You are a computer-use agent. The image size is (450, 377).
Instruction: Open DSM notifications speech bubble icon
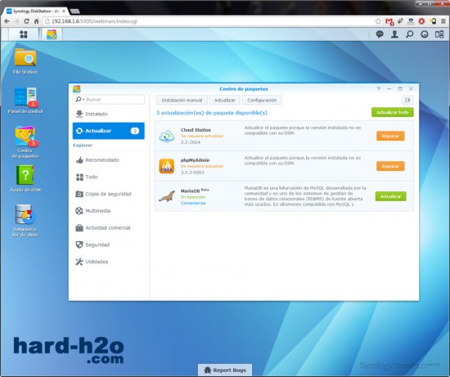pos(380,34)
